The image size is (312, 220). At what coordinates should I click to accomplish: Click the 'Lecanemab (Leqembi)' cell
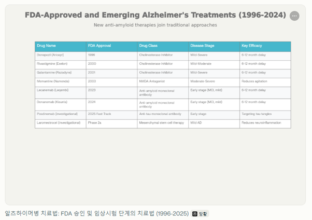pos(61,93)
